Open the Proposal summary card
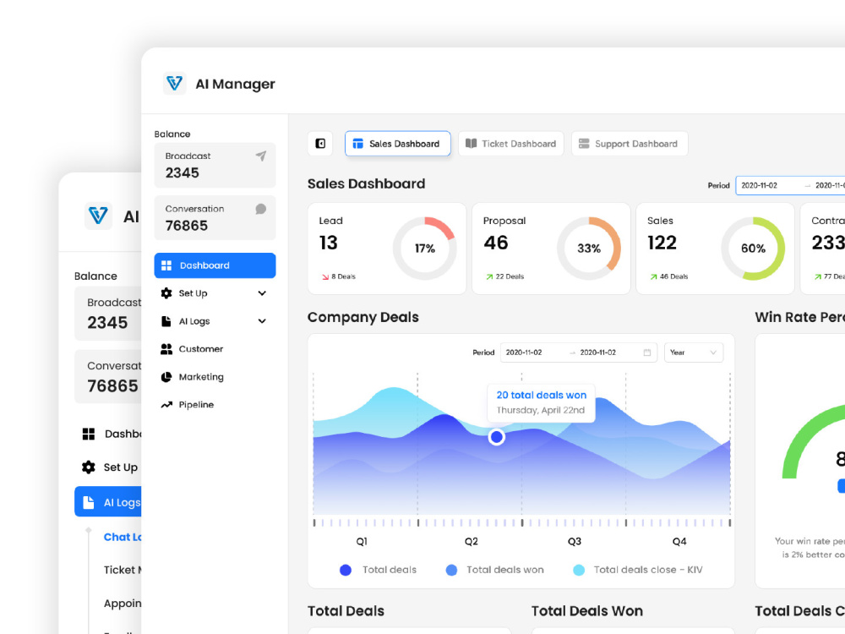 pos(551,249)
